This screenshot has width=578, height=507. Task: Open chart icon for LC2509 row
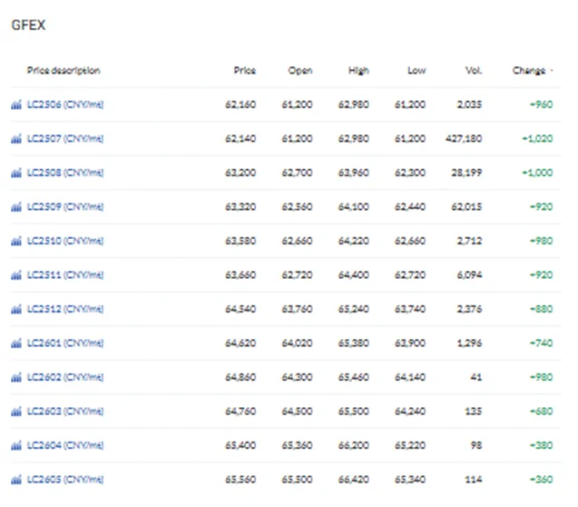16,207
